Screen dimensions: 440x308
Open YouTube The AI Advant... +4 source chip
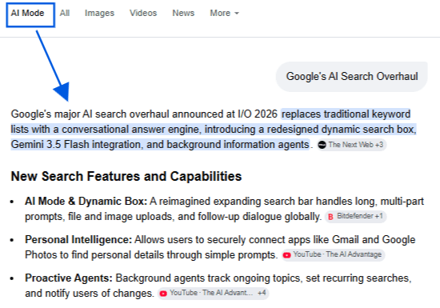click(214, 293)
